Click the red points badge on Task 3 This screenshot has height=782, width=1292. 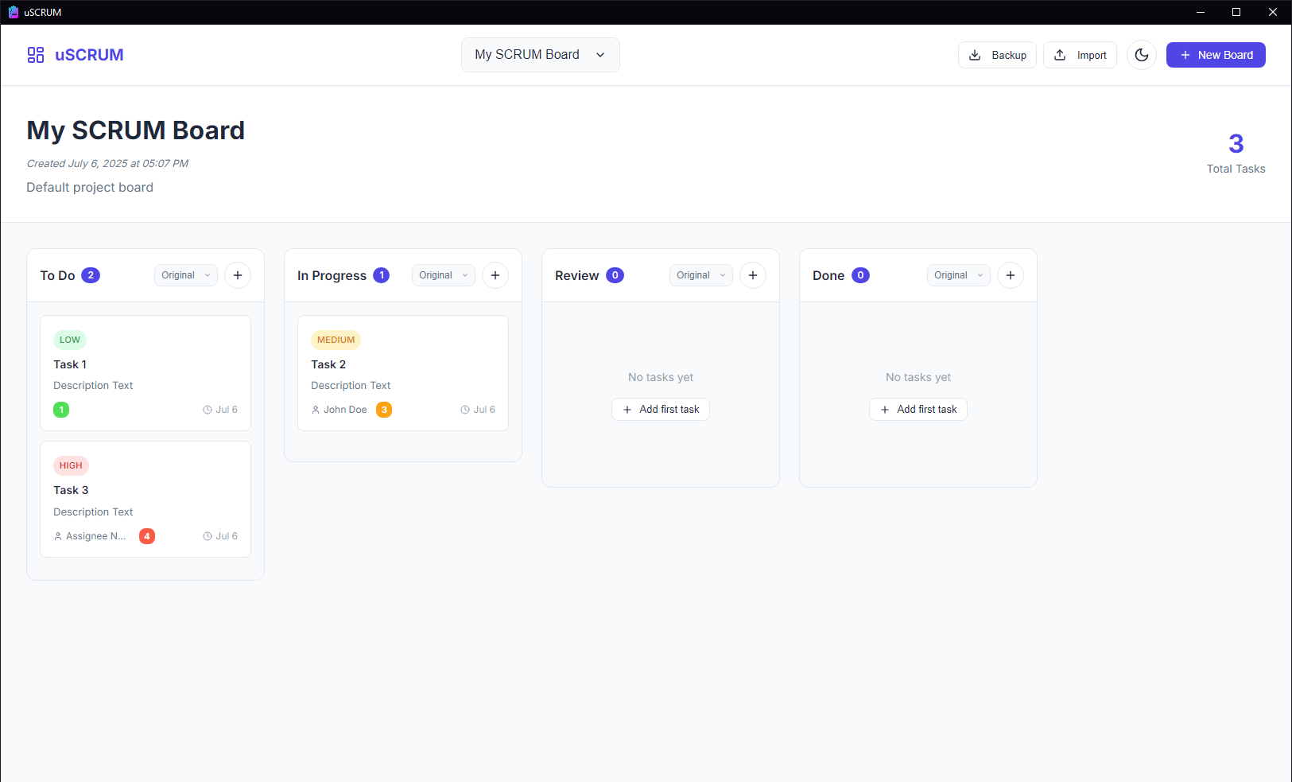click(147, 536)
